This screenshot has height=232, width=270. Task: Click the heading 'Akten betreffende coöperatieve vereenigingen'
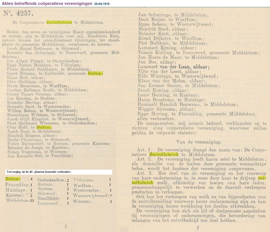47,4
